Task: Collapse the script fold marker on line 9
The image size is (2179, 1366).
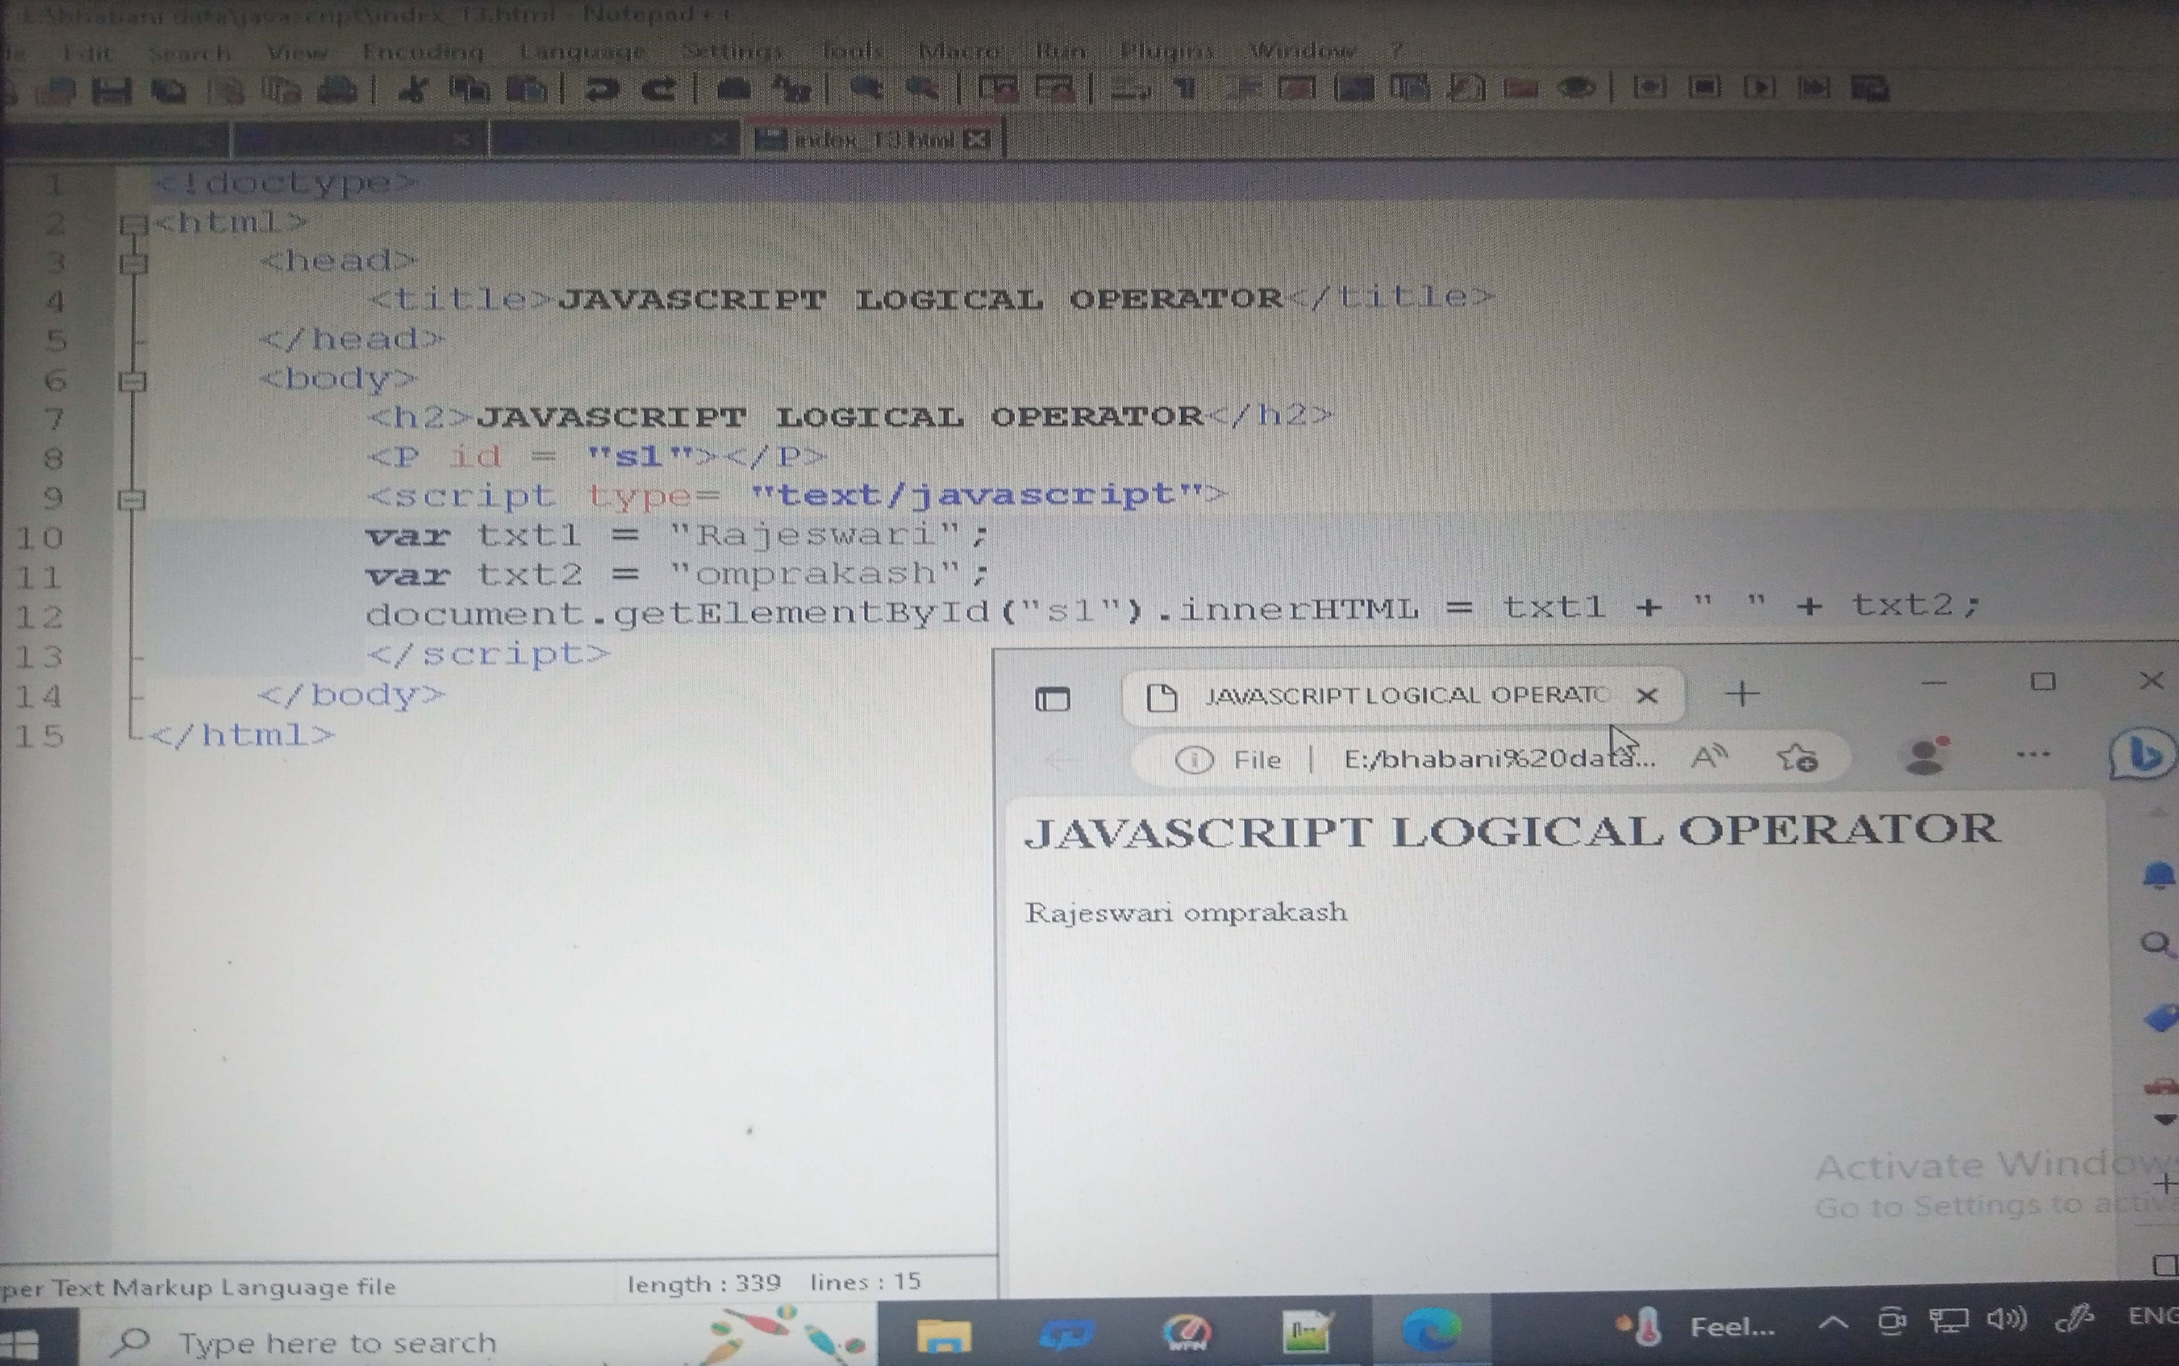Action: [132, 499]
